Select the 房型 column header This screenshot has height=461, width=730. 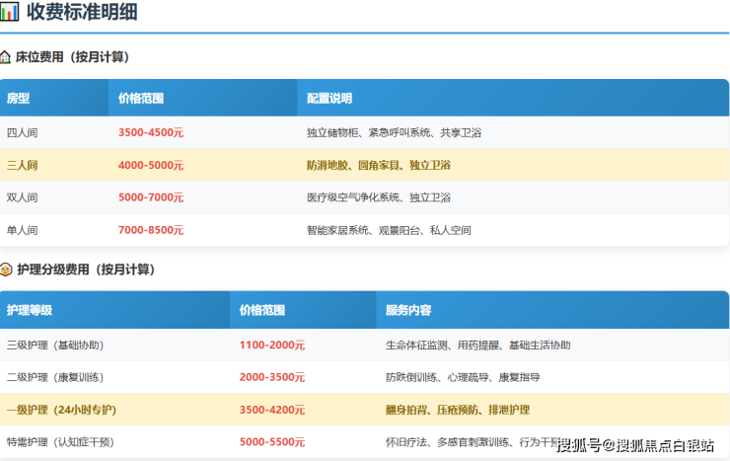click(19, 99)
